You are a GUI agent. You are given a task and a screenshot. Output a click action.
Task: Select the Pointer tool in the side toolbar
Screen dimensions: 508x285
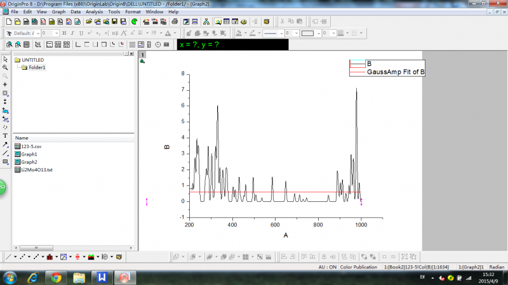[x=5, y=59]
